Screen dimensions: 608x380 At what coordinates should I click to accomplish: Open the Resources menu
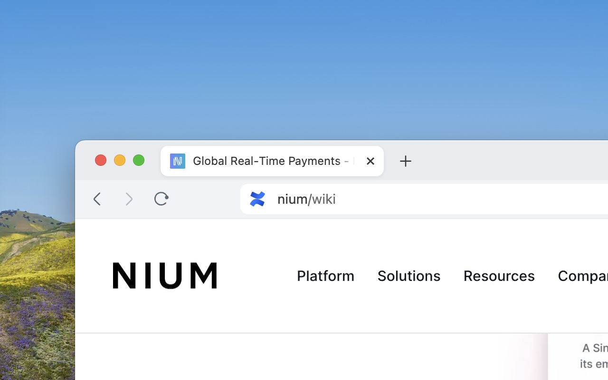[499, 275]
